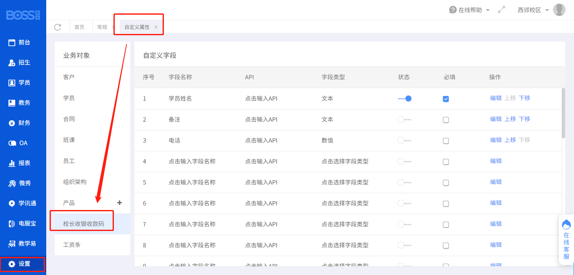The image size is (574, 275).
Task: Uncheck 必填 checkbox for 学员姓名
Action: [446, 99]
